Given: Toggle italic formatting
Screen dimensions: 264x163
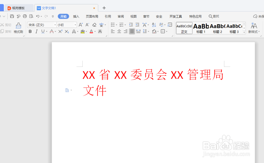Looking at the screenshot, I should click(37, 31).
